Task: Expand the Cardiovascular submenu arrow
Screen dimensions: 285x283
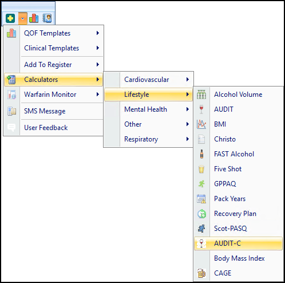Action: [x=188, y=80]
